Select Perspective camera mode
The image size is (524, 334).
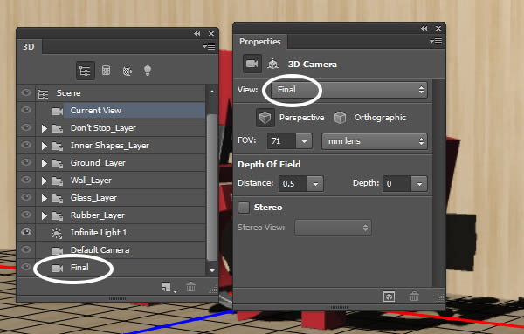(x=265, y=118)
